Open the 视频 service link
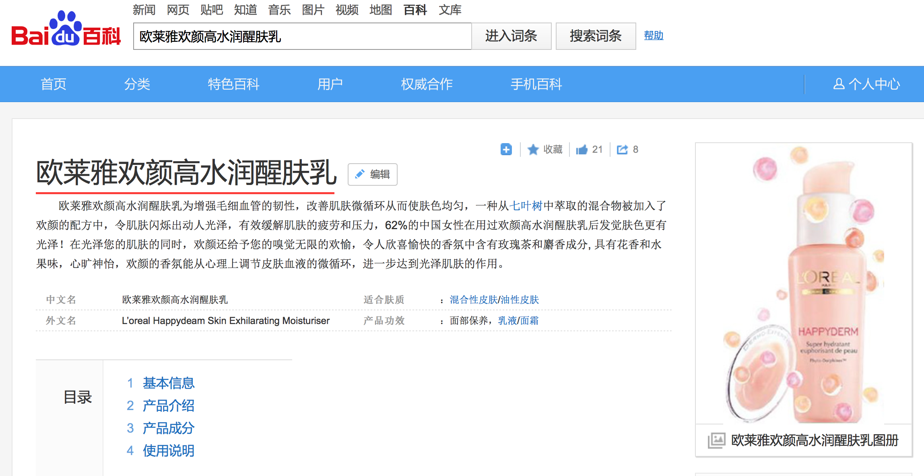Image resolution: width=924 pixels, height=476 pixels. pos(347,10)
